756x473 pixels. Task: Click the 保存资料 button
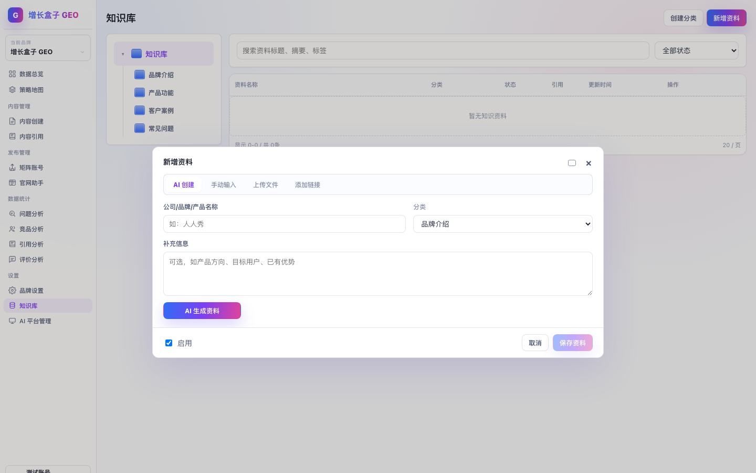click(573, 343)
